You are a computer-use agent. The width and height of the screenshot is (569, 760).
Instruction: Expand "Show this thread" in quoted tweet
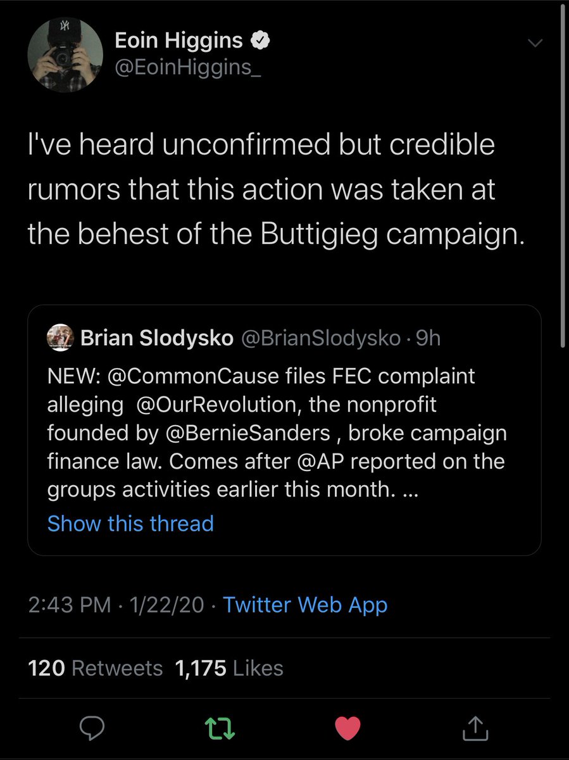tap(130, 523)
